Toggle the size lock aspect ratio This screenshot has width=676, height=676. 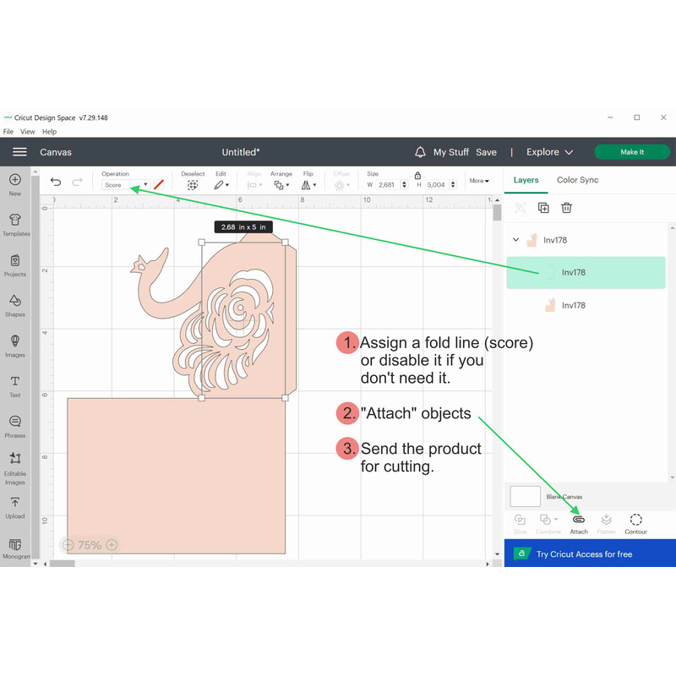417,175
